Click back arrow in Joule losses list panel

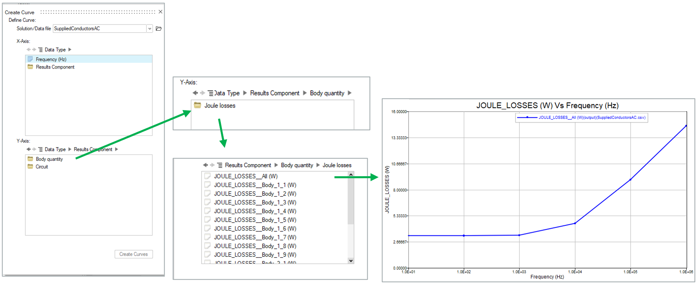click(x=205, y=165)
